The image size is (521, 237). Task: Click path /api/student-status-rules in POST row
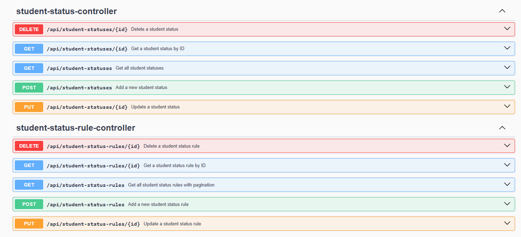pyautogui.click(x=86, y=204)
